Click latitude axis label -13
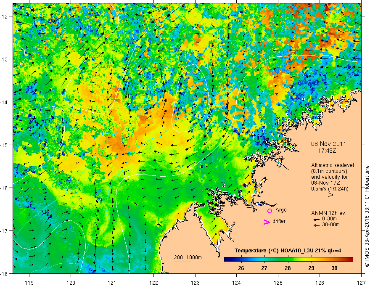Screen dimensions: 370x286 (x=5, y=59)
